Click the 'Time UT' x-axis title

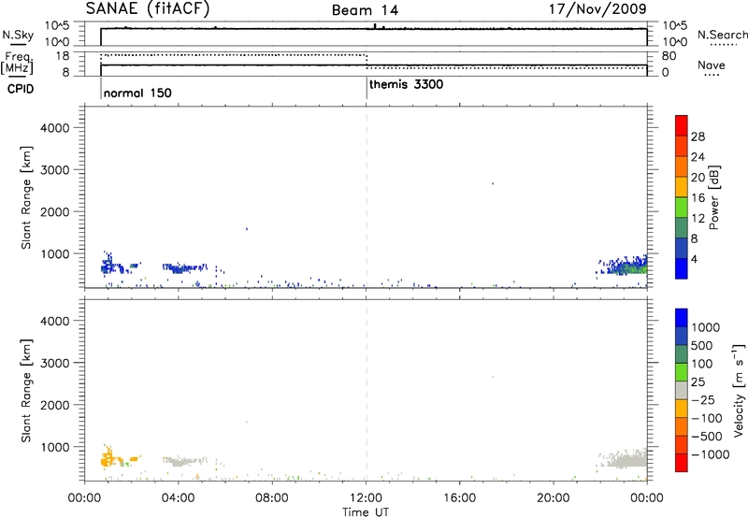coord(366,512)
